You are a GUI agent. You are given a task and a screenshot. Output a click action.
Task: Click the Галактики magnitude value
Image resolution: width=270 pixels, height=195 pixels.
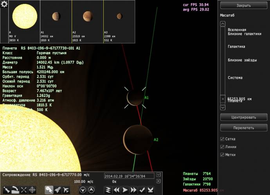(207, 184)
